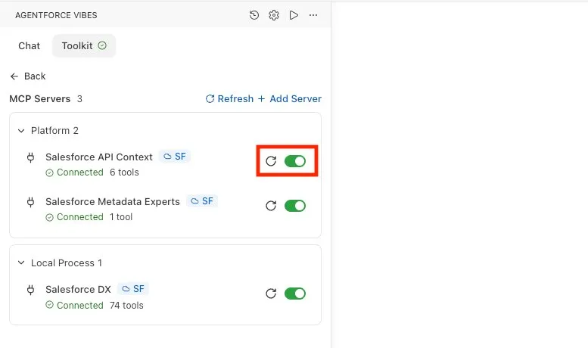588x348 pixels.
Task: Restart Salesforce API Context server icon
Action: pos(271,161)
